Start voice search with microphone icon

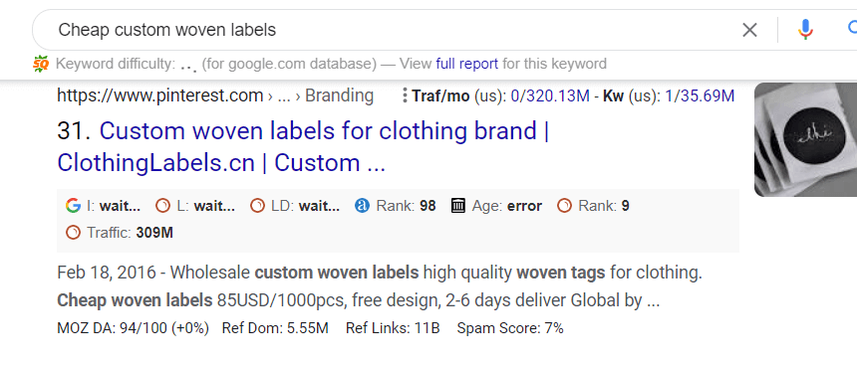(805, 30)
